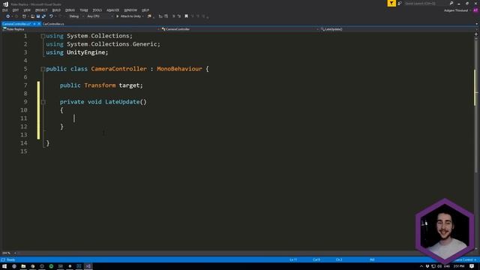Viewport: 480px width, 270px height.
Task: Click the word "target" on line 7
Action: [129, 85]
